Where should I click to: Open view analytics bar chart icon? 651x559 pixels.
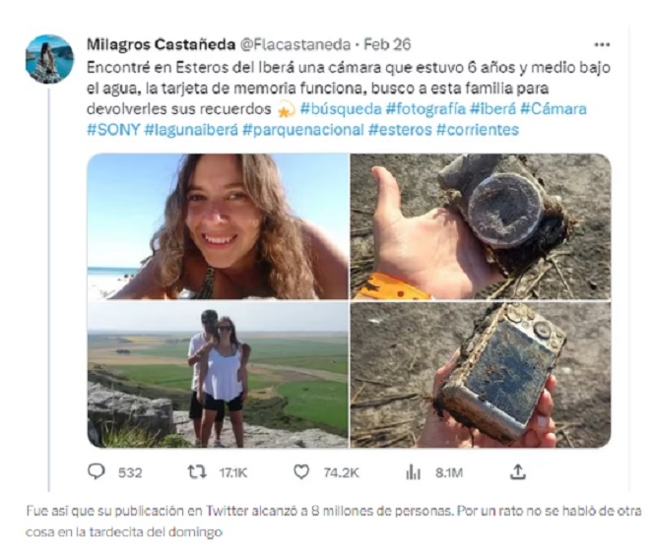413,471
